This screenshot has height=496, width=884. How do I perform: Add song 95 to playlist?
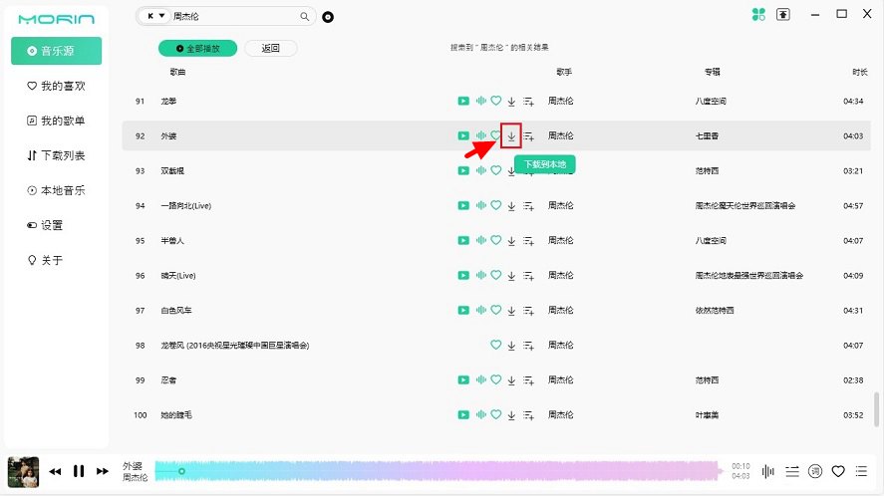click(x=528, y=241)
